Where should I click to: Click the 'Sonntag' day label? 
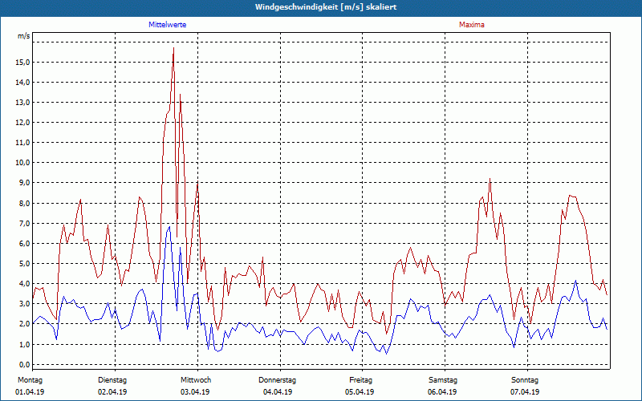pyautogui.click(x=525, y=380)
